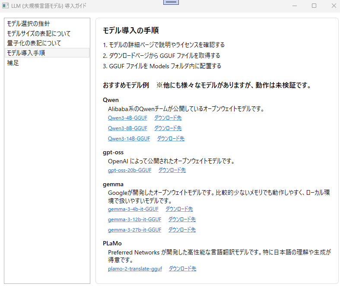Image resolution: width=340 pixels, height=286 pixels.
Task: Open the モデルサイズの表記について topic
Action: click(38, 33)
